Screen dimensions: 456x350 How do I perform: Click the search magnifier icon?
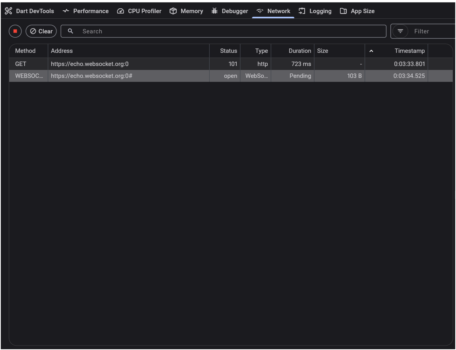[x=70, y=31]
